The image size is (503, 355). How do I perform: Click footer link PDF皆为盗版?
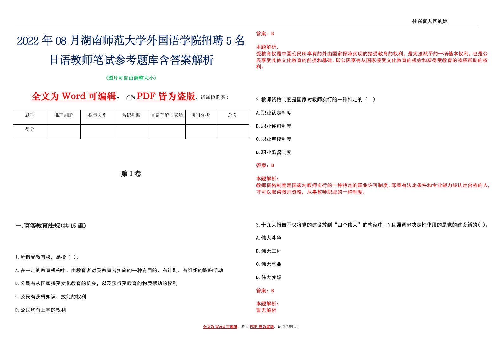(262, 327)
